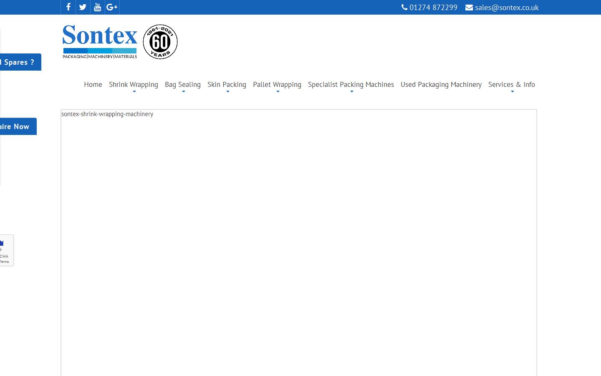Click the blue Spares ? button

[x=18, y=62]
